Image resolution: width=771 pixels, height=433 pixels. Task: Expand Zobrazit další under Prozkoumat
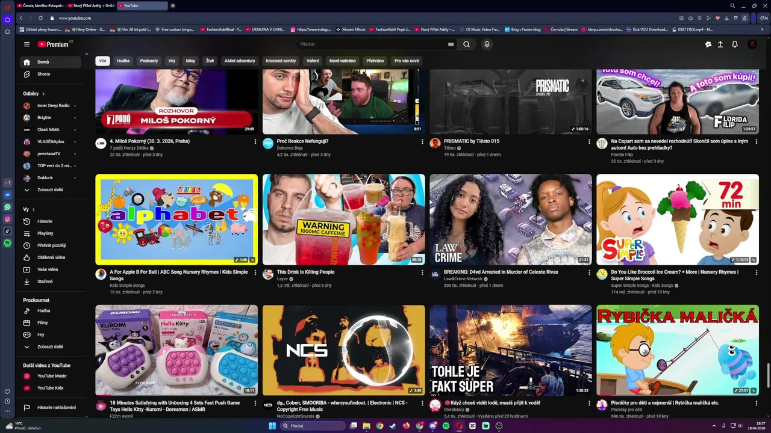51,347
